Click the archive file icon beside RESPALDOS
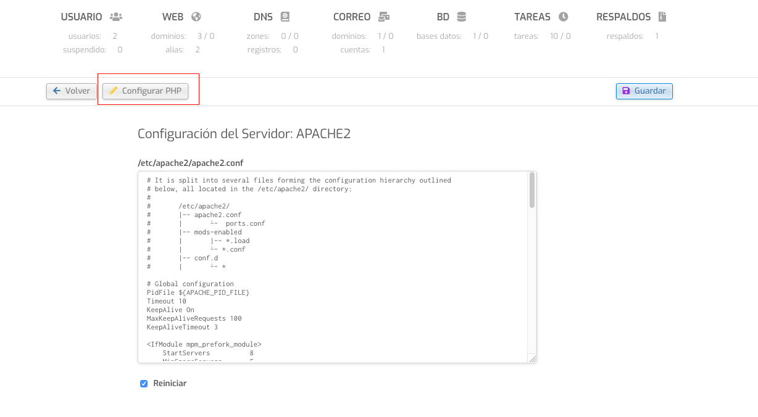Viewport: 758px width, 417px height. pos(662,17)
